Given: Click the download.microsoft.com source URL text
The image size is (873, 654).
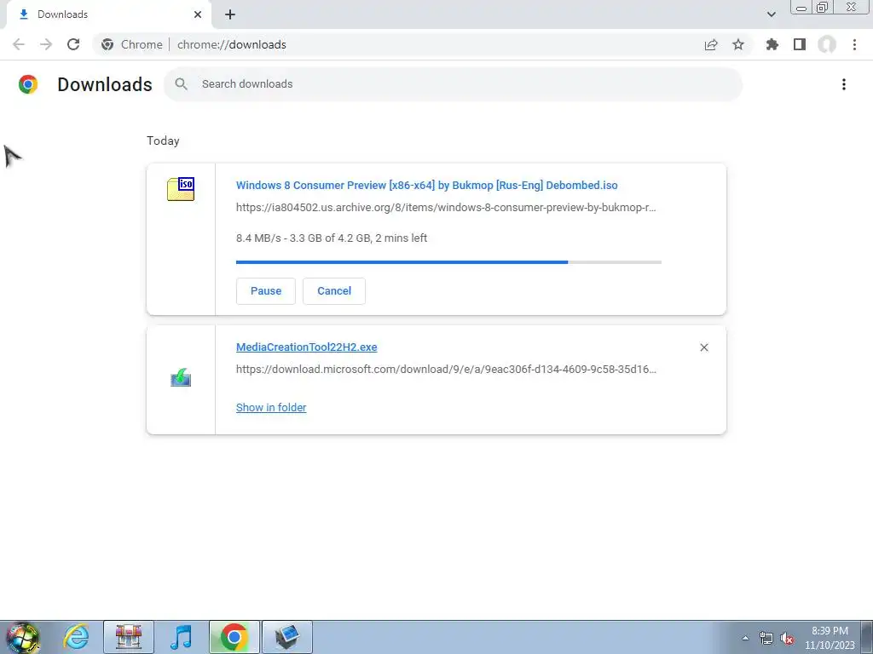Looking at the screenshot, I should point(446,370).
